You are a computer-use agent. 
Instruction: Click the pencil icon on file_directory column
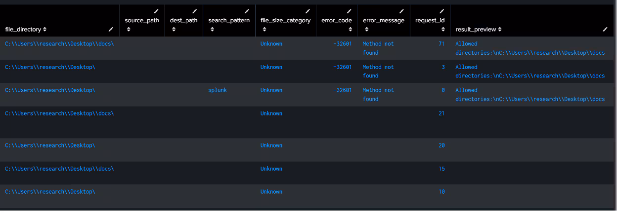(x=111, y=30)
